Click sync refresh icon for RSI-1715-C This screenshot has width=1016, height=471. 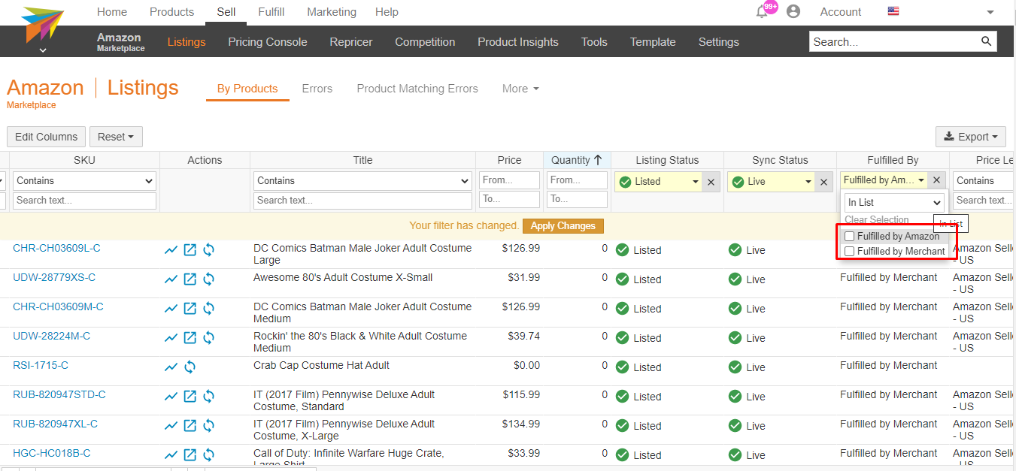pos(190,367)
